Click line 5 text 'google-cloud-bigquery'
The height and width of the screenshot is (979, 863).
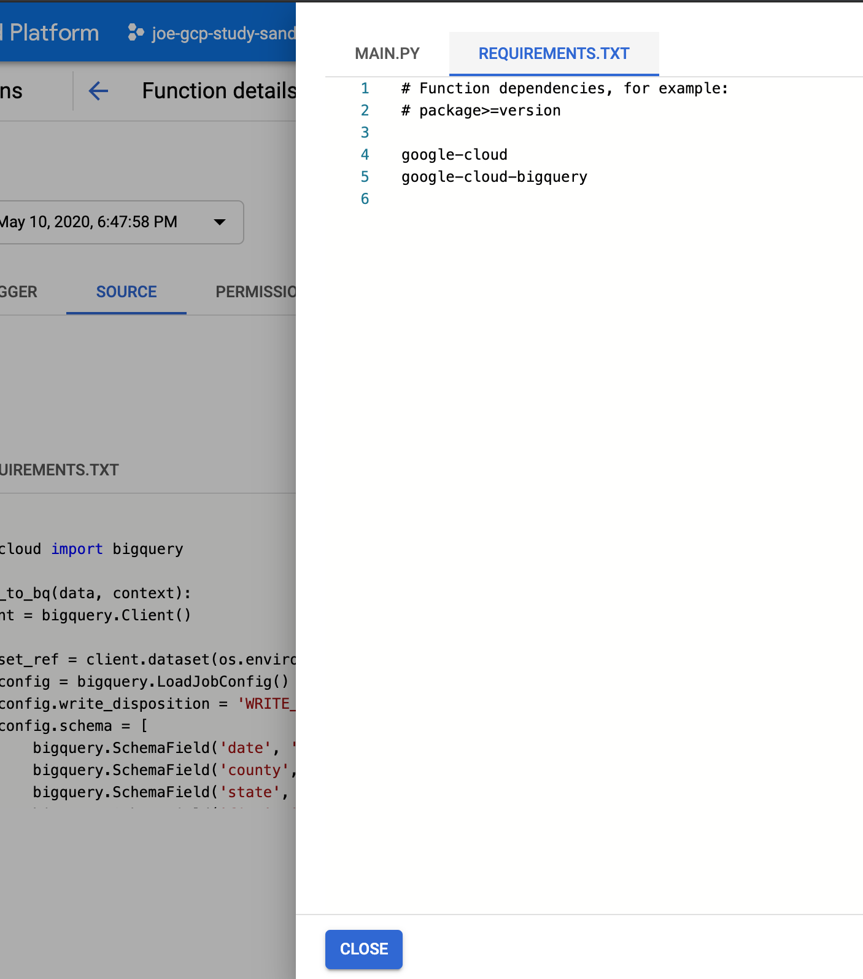tap(494, 177)
